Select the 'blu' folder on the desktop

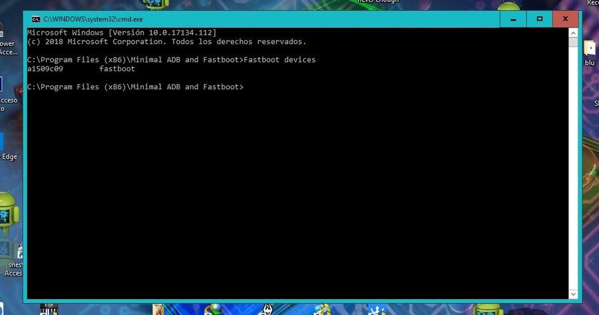click(590, 53)
